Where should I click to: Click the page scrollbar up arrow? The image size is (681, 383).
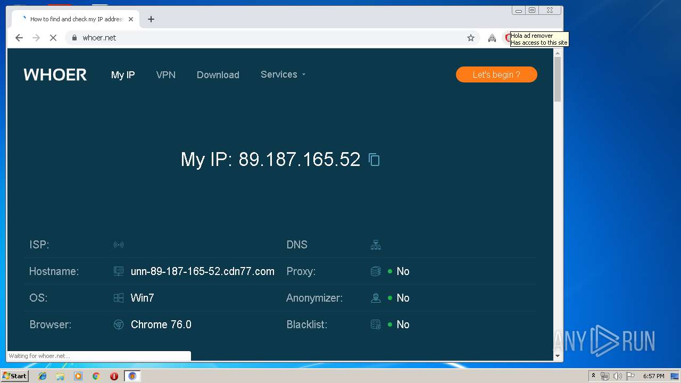pos(558,53)
